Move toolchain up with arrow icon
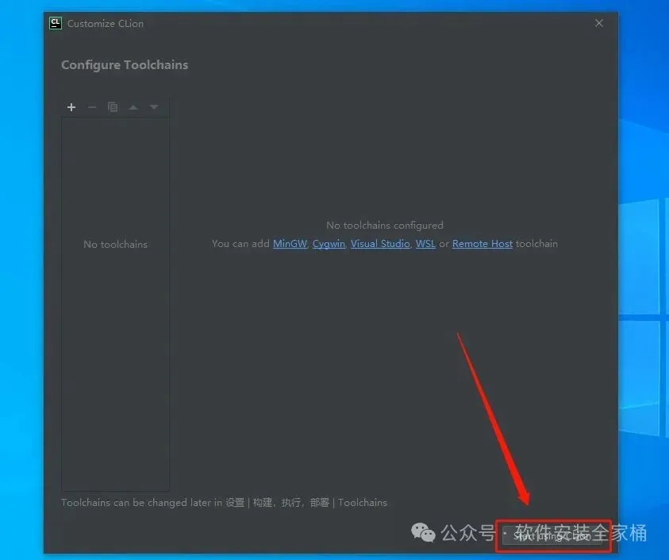 [133, 107]
